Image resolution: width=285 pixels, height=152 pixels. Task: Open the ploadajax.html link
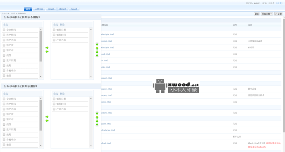point(108,130)
